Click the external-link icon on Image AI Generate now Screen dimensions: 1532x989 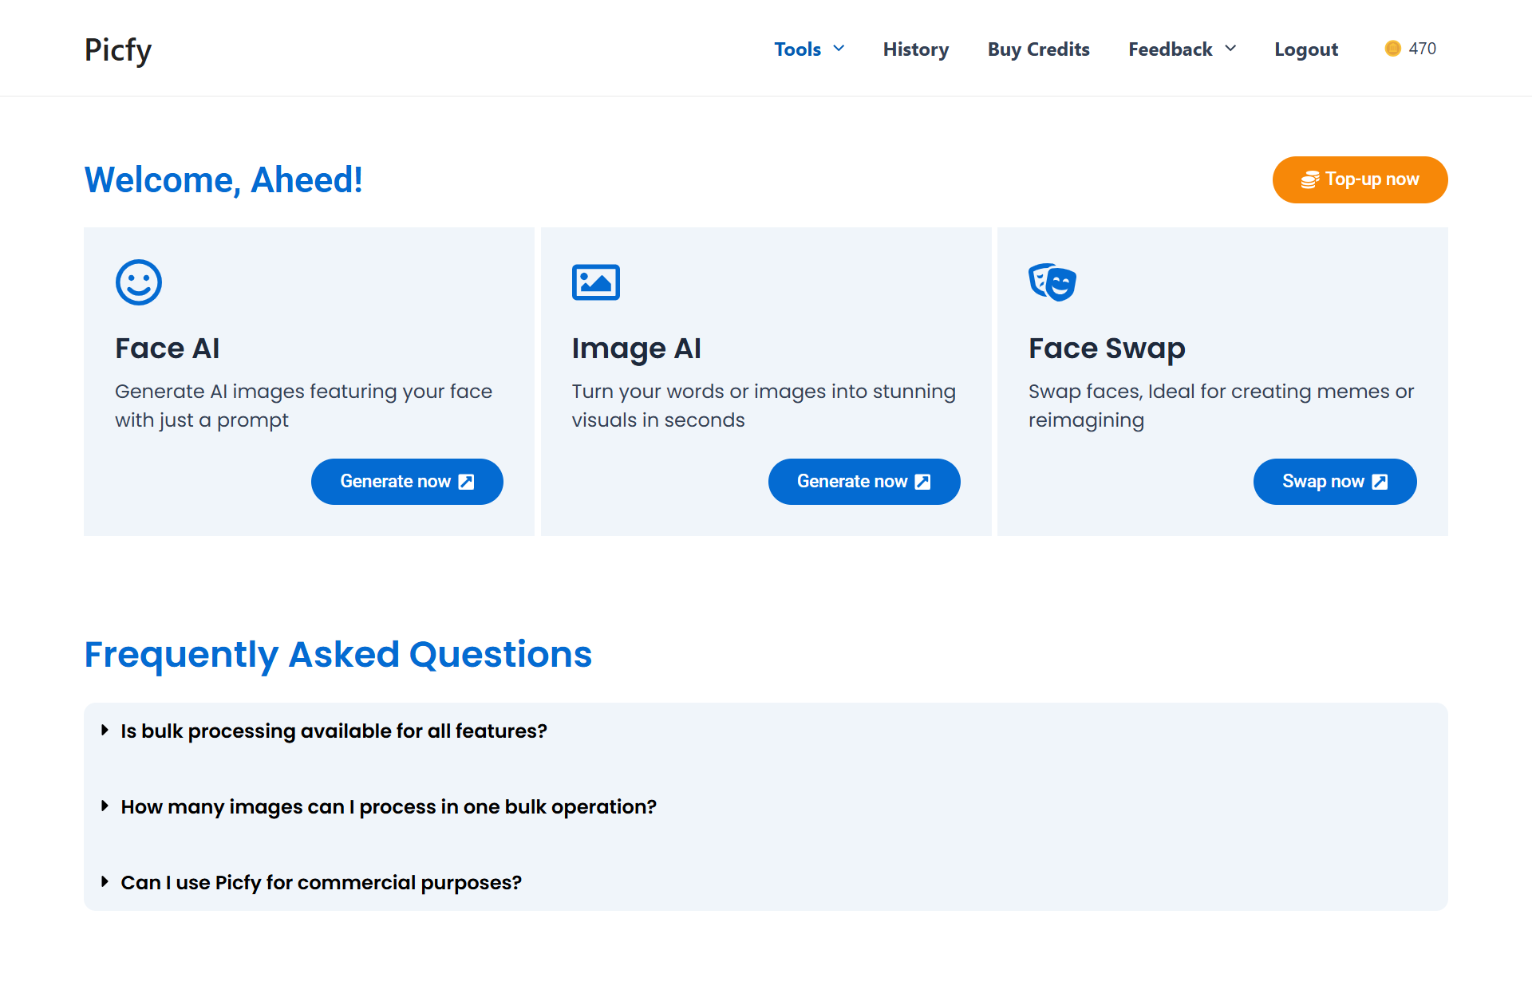(923, 482)
